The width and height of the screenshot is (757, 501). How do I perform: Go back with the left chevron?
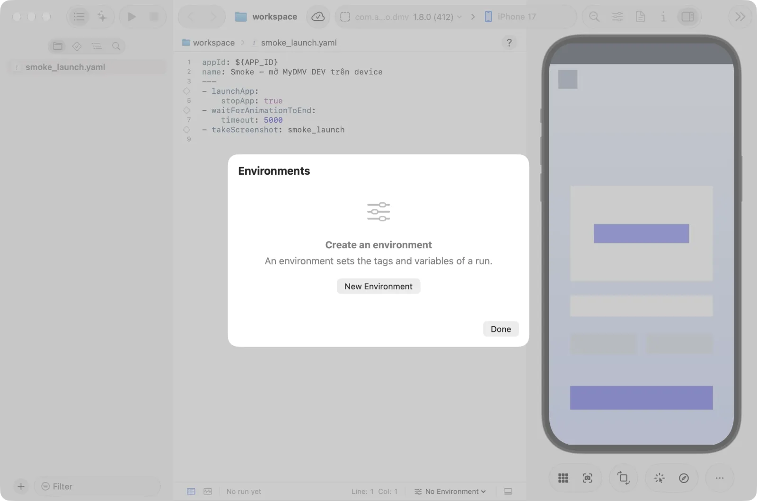click(191, 17)
